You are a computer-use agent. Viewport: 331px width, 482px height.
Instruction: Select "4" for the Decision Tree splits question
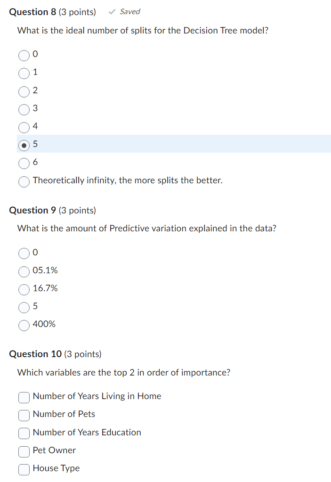coord(24,127)
